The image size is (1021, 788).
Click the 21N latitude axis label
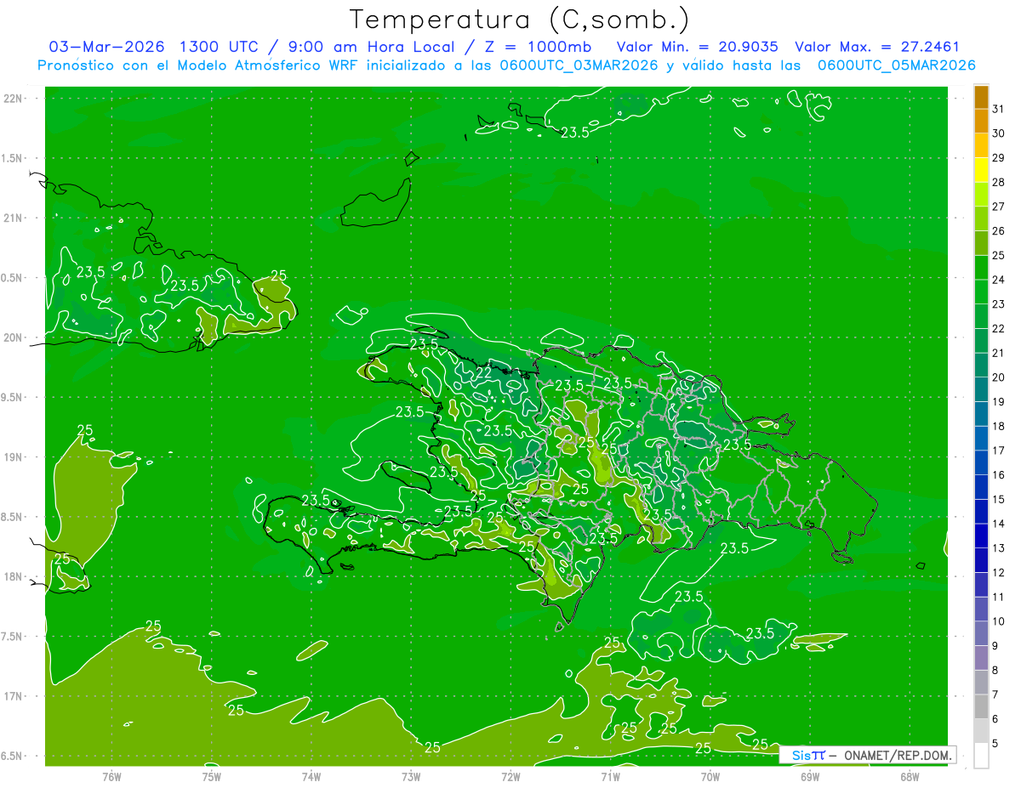pos(14,218)
